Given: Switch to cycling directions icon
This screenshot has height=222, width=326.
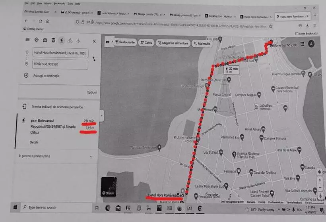Looking at the screenshot, I should tap(70, 40).
